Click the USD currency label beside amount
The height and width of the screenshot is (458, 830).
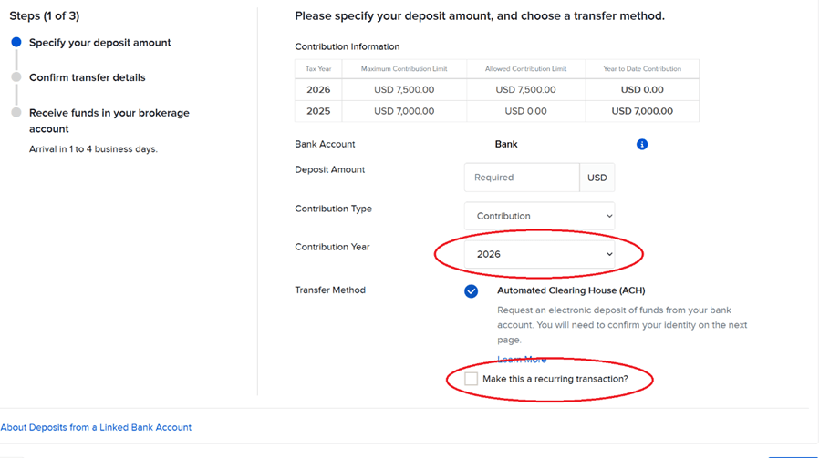point(597,178)
